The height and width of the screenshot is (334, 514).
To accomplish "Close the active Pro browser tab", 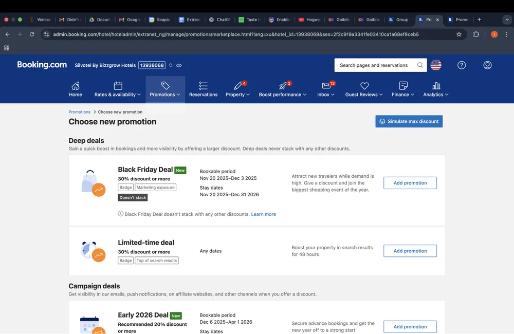I will tap(437, 20).
